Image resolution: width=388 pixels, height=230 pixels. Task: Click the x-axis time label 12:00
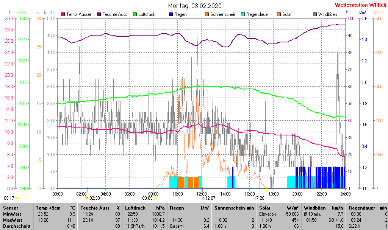click(x=202, y=194)
